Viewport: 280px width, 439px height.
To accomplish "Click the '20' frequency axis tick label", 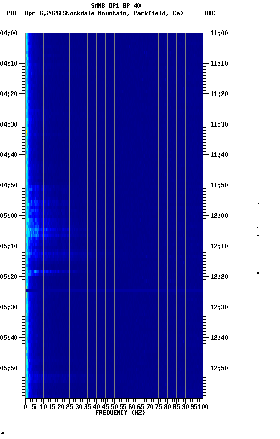I will tap(61, 407).
